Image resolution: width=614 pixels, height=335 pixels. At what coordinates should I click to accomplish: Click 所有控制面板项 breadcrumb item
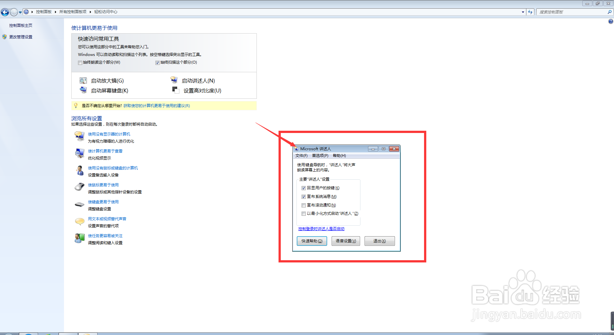(x=73, y=12)
